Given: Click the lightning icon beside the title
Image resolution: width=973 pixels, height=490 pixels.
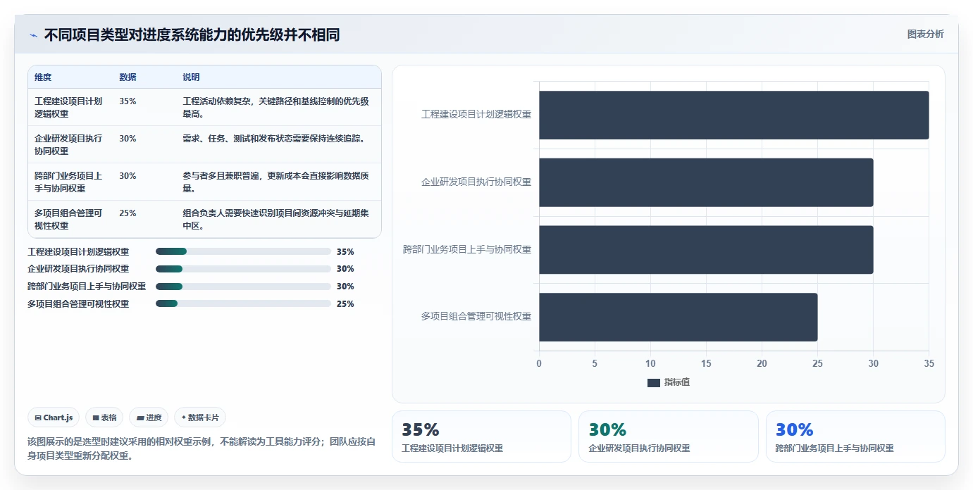Looking at the screenshot, I should [33, 35].
